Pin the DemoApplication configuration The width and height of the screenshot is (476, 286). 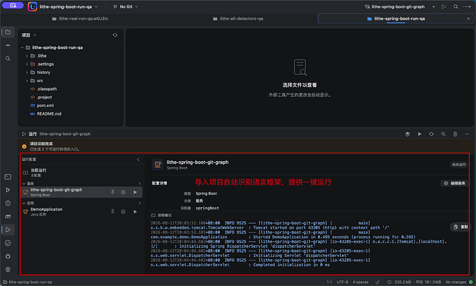point(112,211)
